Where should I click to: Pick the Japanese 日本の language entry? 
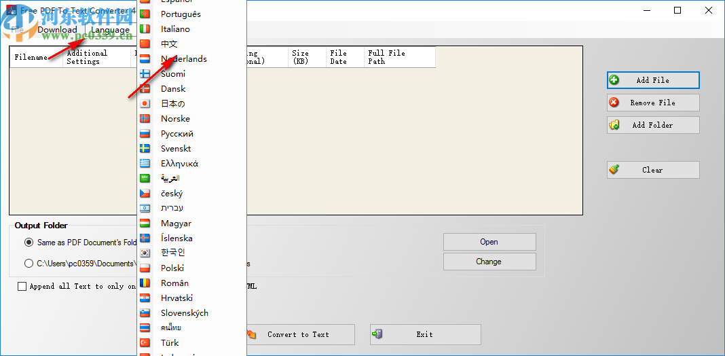[x=192, y=104]
